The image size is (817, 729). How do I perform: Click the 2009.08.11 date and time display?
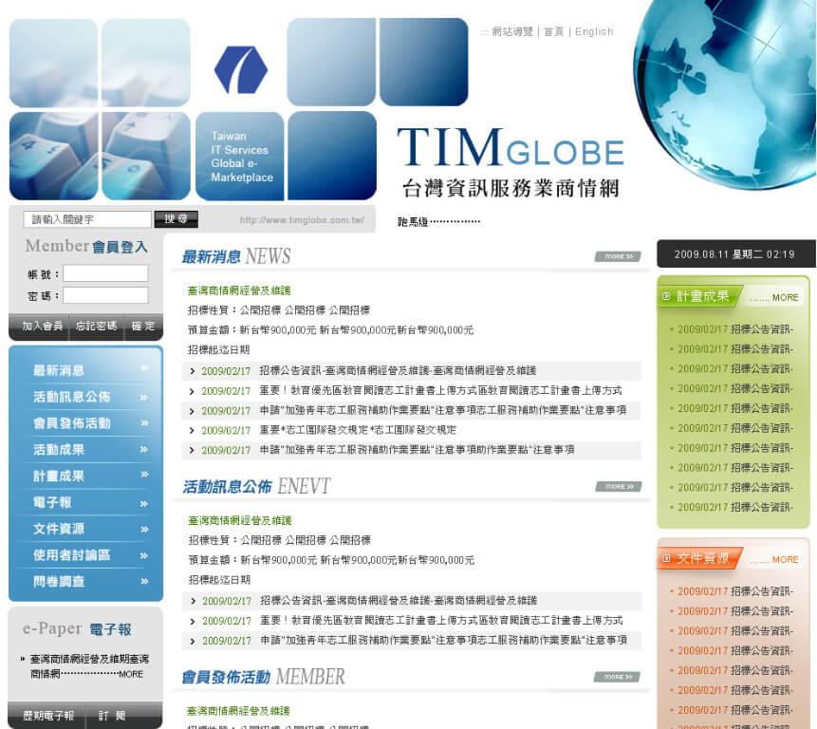point(734,254)
